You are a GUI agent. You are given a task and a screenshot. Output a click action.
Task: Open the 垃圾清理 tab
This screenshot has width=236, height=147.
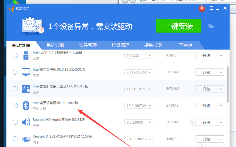coord(121,45)
